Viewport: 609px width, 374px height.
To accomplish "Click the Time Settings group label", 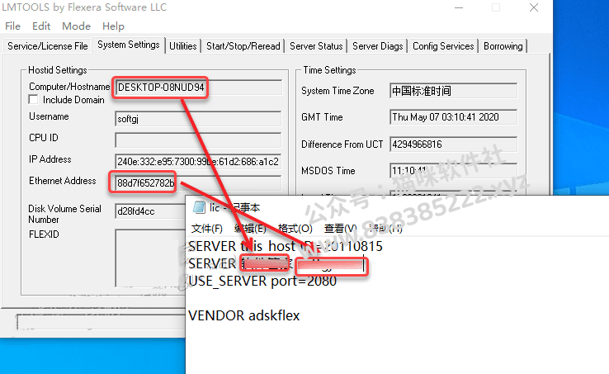I will tap(329, 70).
